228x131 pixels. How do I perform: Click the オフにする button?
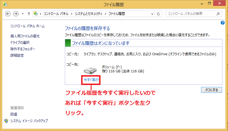pos(211,90)
